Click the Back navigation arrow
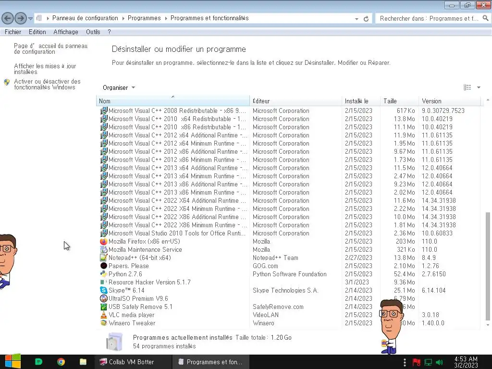 pos(8,18)
